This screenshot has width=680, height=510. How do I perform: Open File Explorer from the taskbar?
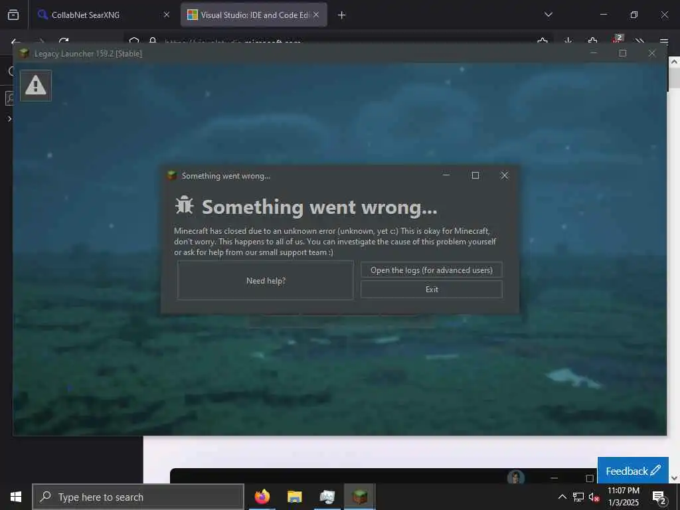point(294,497)
